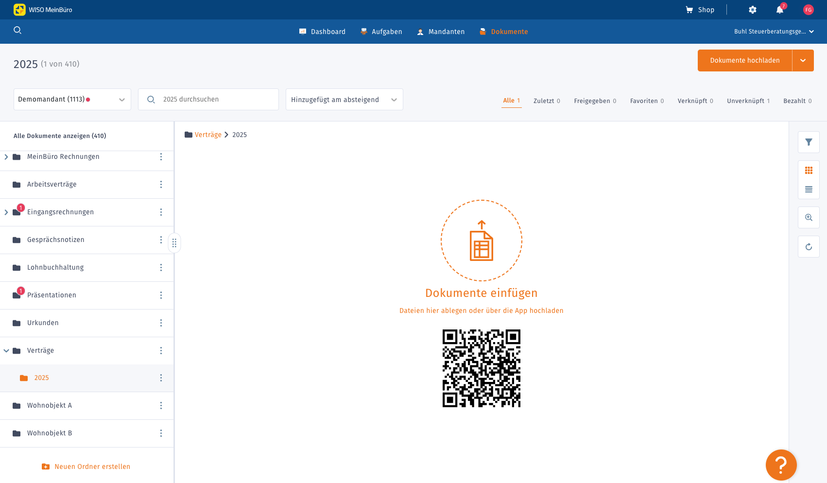
Task: Refresh the document list
Action: point(809,246)
